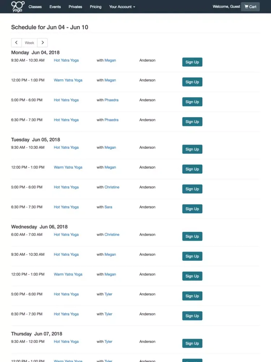
Task: Go to next week with right chevron
Action: tap(42, 43)
